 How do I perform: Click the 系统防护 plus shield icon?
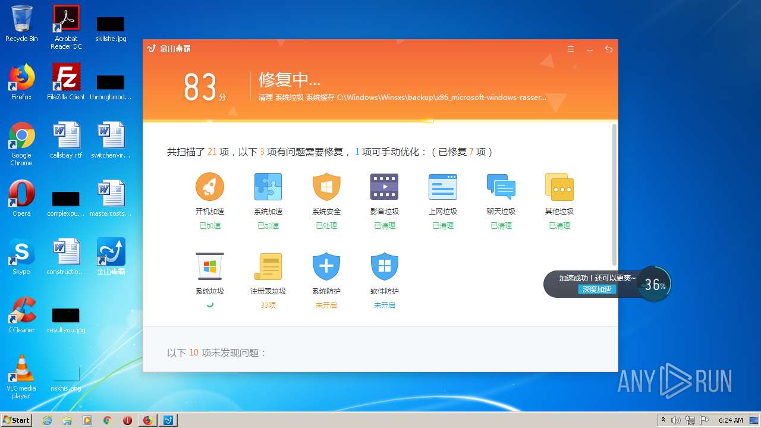[x=326, y=266]
